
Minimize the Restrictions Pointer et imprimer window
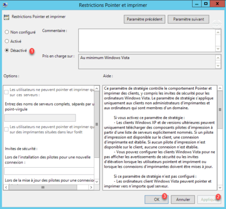pyautogui.click(x=197, y=4)
